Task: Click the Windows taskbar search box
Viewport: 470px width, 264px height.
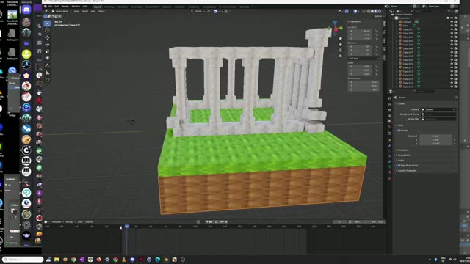Action: coord(23,260)
